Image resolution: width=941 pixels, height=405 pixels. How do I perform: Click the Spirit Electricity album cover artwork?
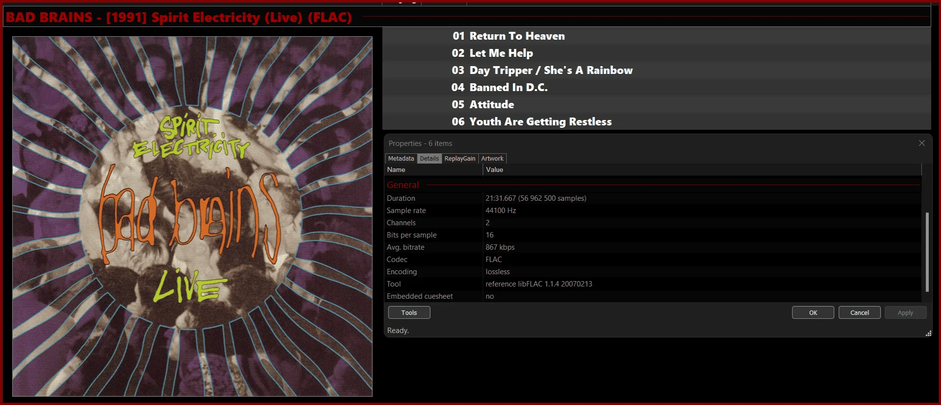click(x=192, y=216)
